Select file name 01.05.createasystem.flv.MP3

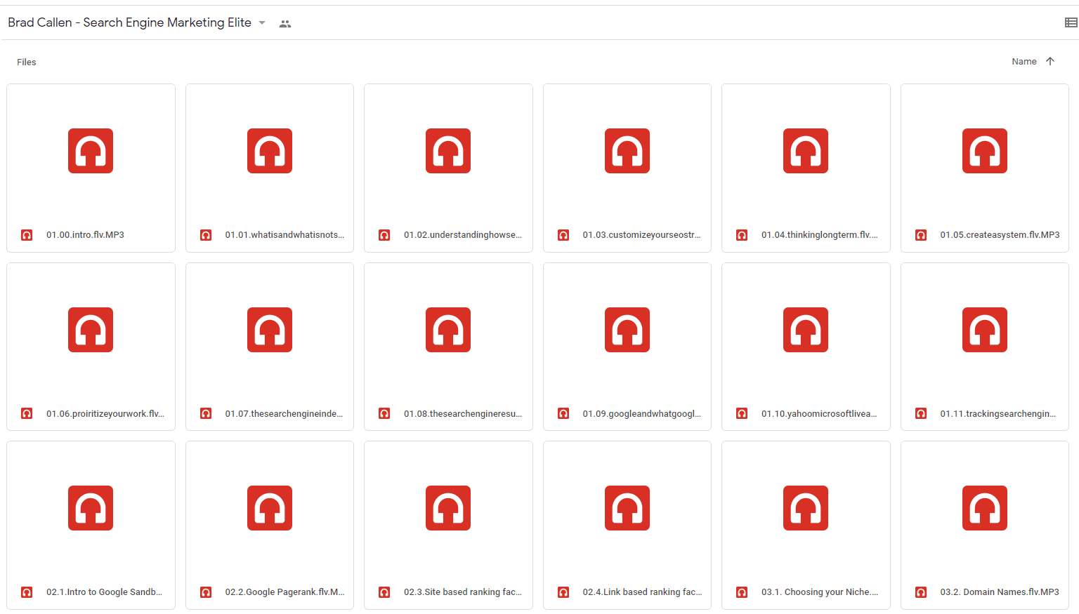(1000, 235)
